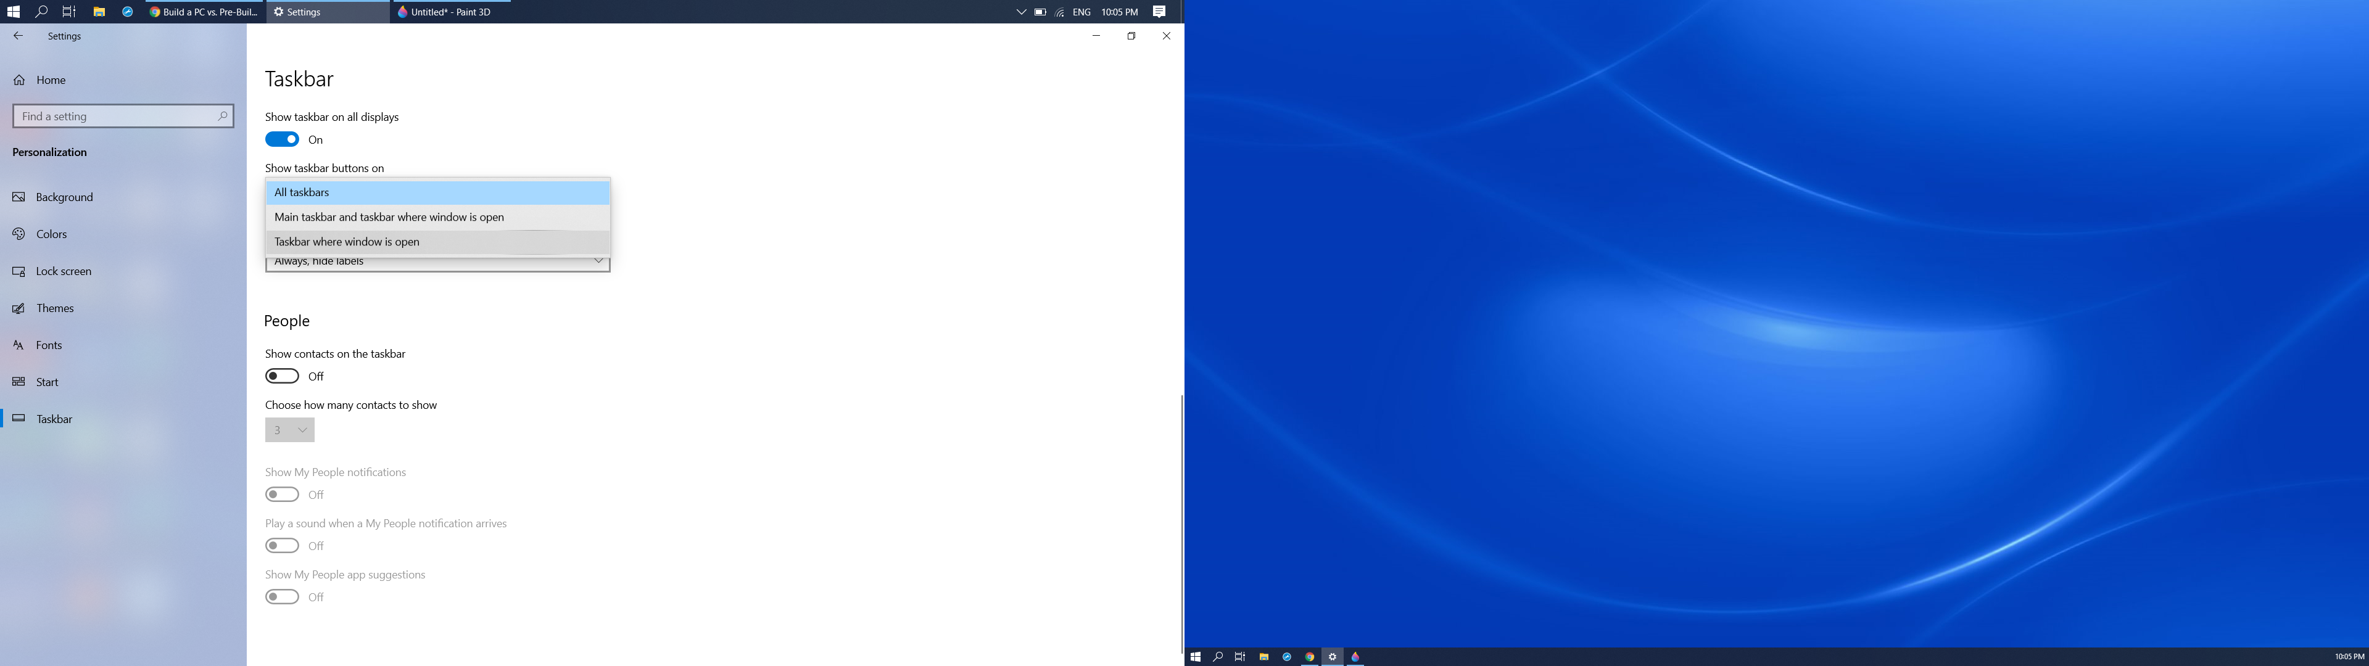2369x666 pixels.
Task: Choose 'All taskbars' option in dropdown list
Action: point(438,192)
